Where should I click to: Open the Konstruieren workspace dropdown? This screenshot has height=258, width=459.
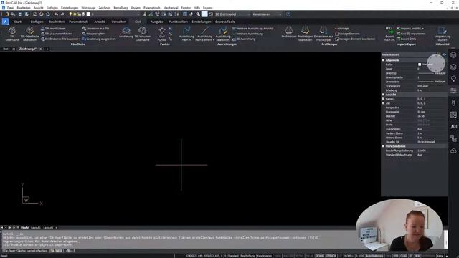pos(268,14)
